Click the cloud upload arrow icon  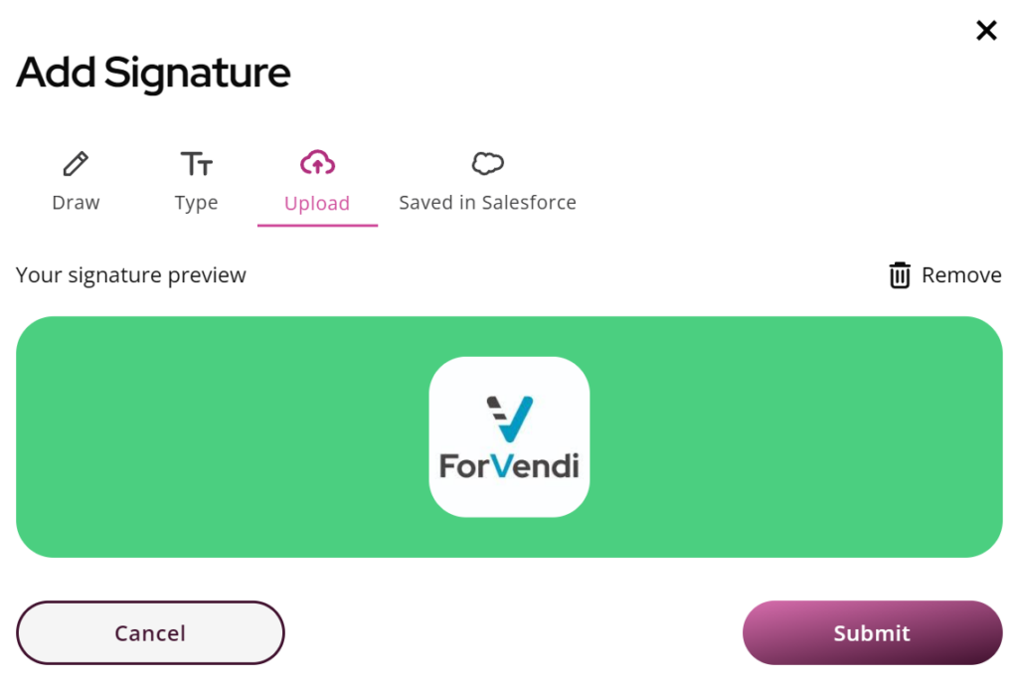point(317,162)
